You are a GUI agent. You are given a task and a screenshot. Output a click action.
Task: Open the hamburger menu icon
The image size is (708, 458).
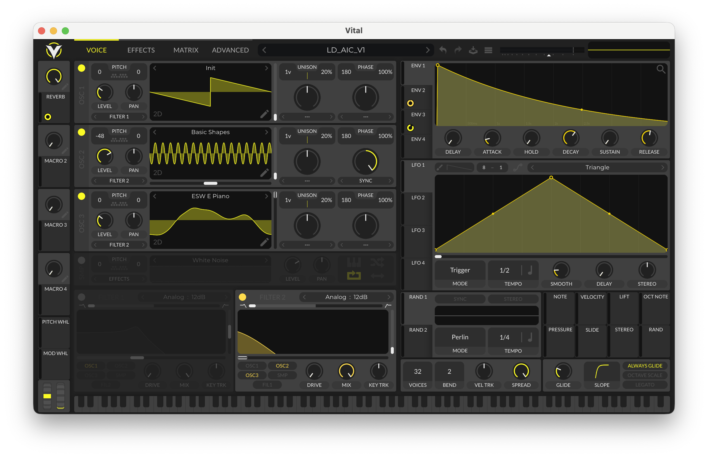[488, 50]
